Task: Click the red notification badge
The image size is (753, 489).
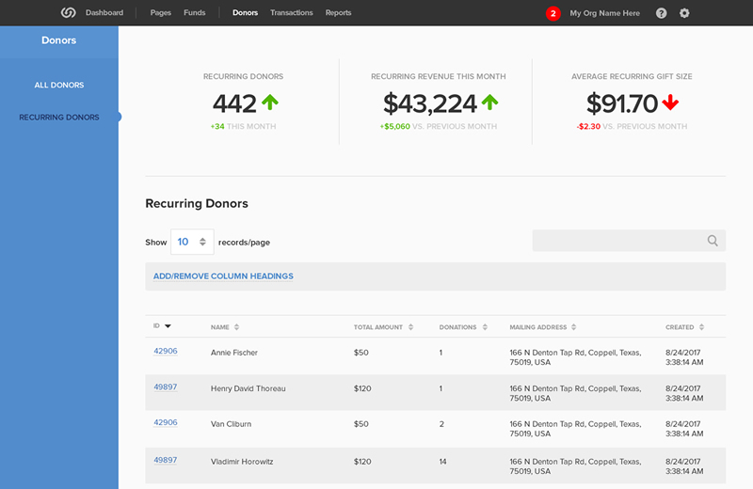Action: (x=553, y=13)
